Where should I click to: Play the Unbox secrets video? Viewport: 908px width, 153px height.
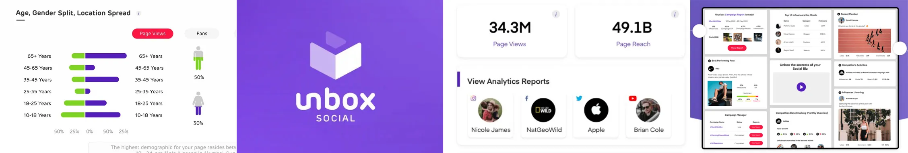(x=801, y=87)
